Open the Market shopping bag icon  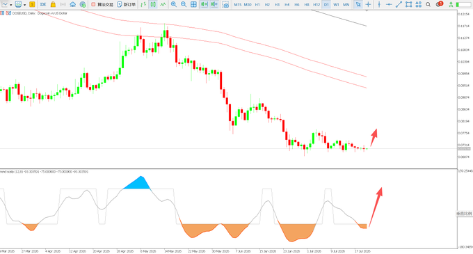coord(53,4)
